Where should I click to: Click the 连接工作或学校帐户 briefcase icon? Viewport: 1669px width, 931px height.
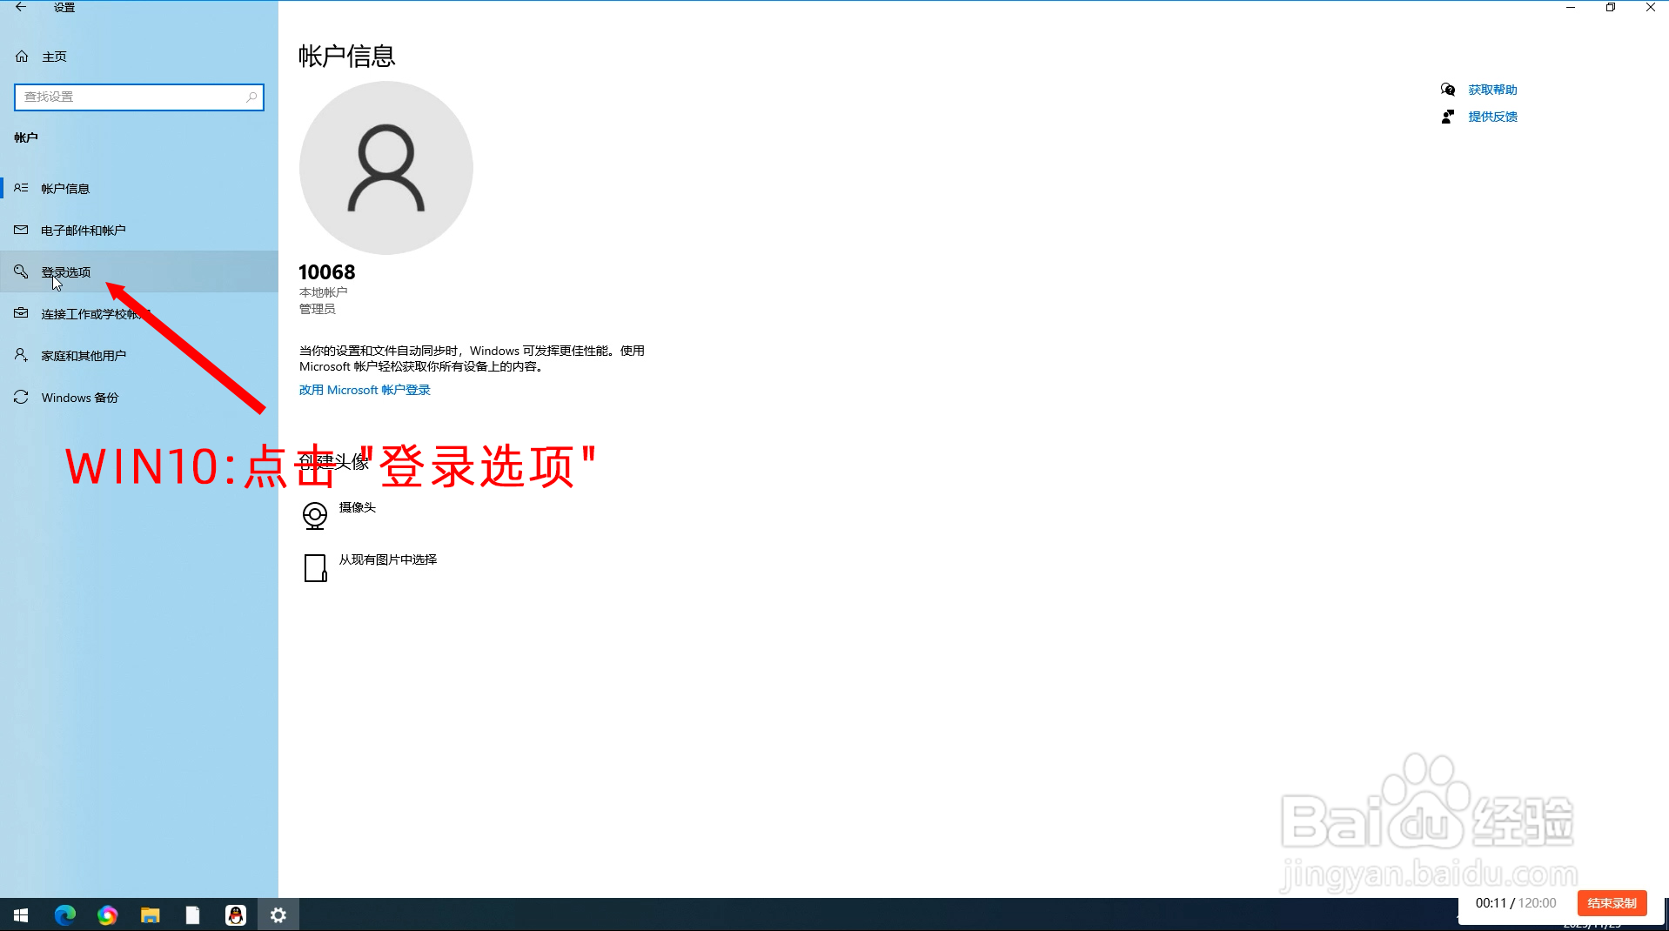pos(21,313)
